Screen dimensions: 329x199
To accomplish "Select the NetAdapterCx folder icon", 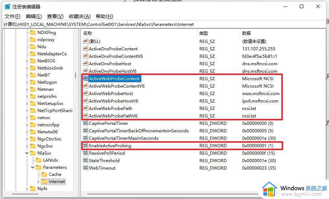I will click(x=33, y=54).
